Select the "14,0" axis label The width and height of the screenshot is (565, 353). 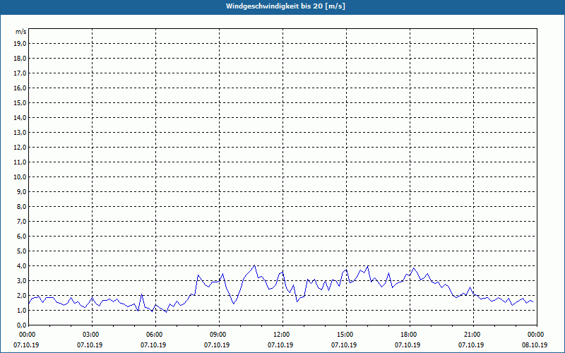pyautogui.click(x=20, y=117)
